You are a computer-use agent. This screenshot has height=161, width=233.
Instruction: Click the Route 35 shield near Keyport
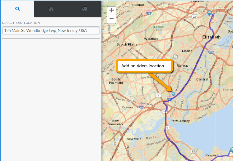pos(193,151)
